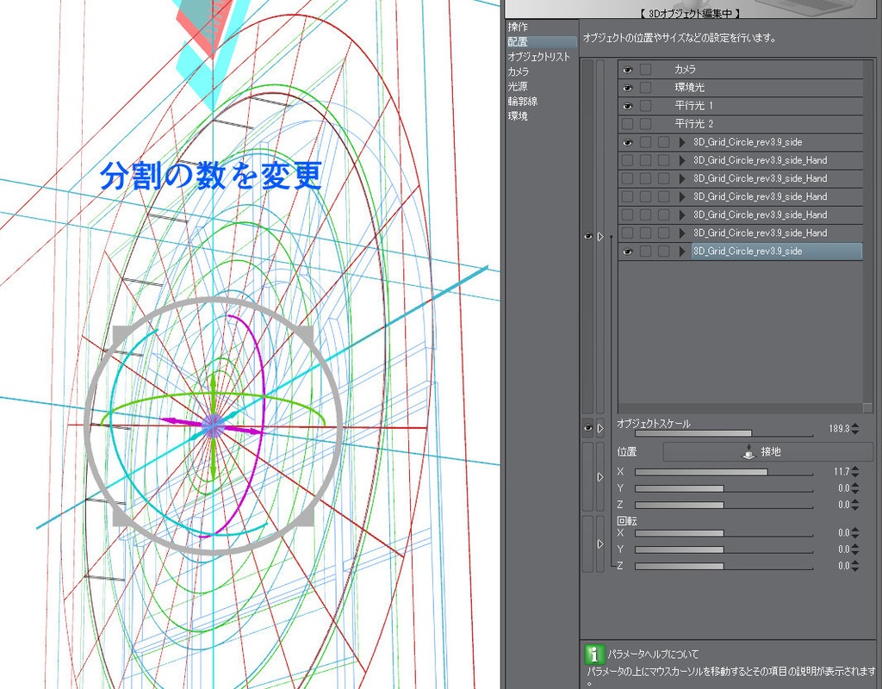This screenshot has width=882, height=689.
Task: Toggle visibility of the カメラ item
Action: (x=626, y=70)
